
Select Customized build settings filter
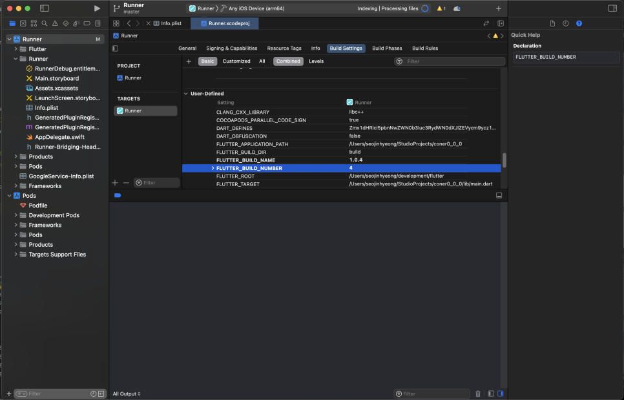point(236,61)
